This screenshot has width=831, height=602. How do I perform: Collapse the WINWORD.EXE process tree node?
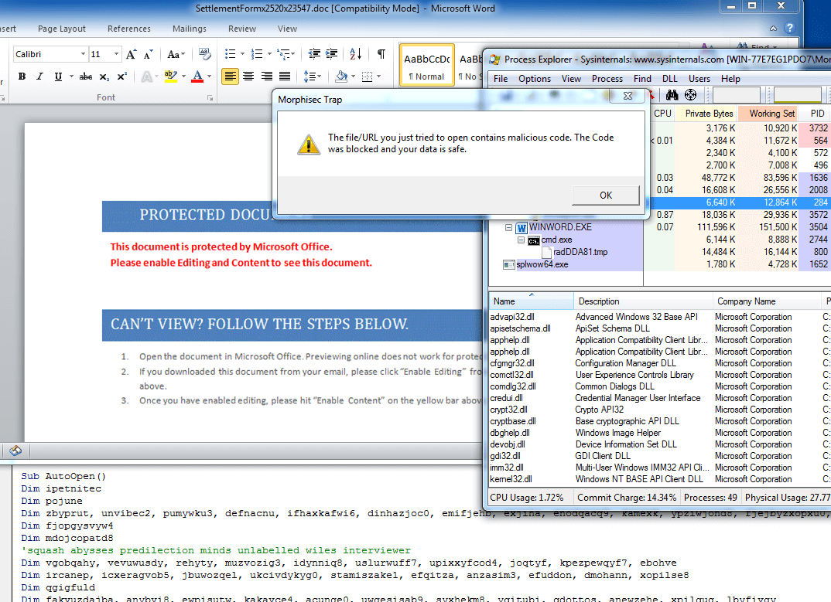(x=508, y=228)
